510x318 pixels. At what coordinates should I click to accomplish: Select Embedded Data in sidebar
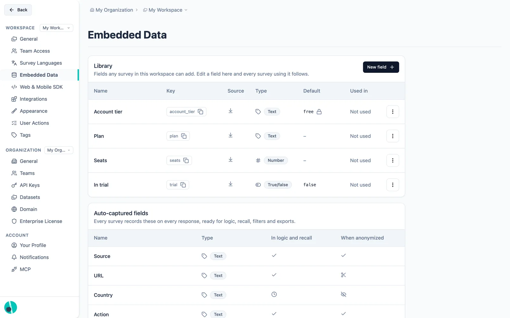pyautogui.click(x=40, y=75)
